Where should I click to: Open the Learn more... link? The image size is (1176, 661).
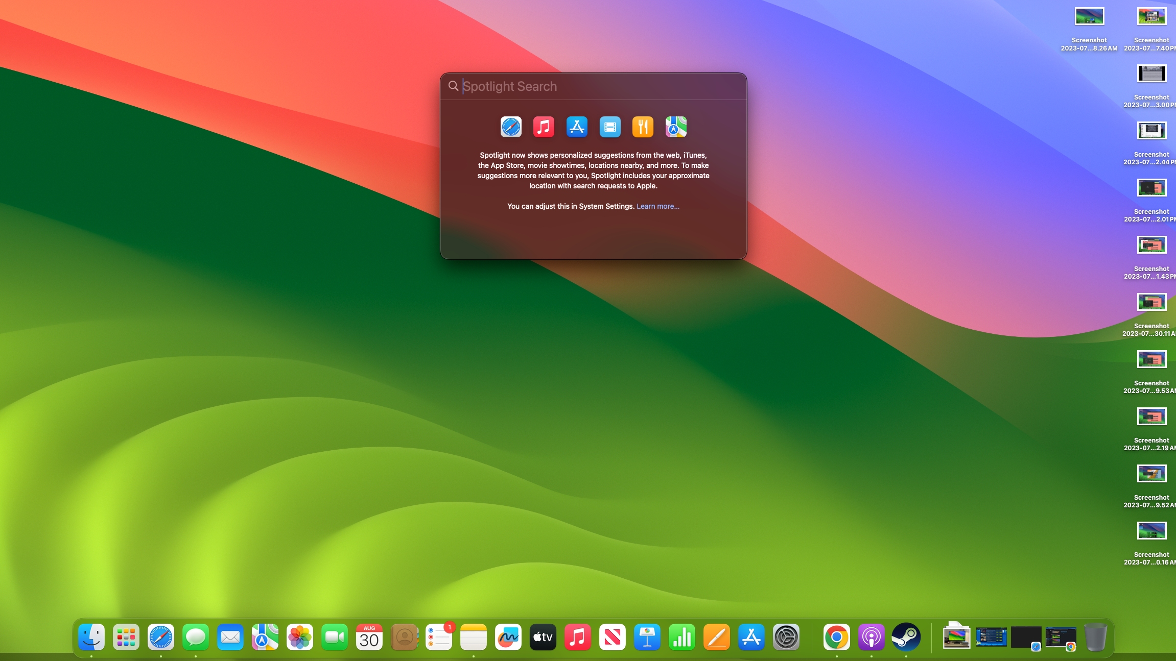pyautogui.click(x=658, y=206)
